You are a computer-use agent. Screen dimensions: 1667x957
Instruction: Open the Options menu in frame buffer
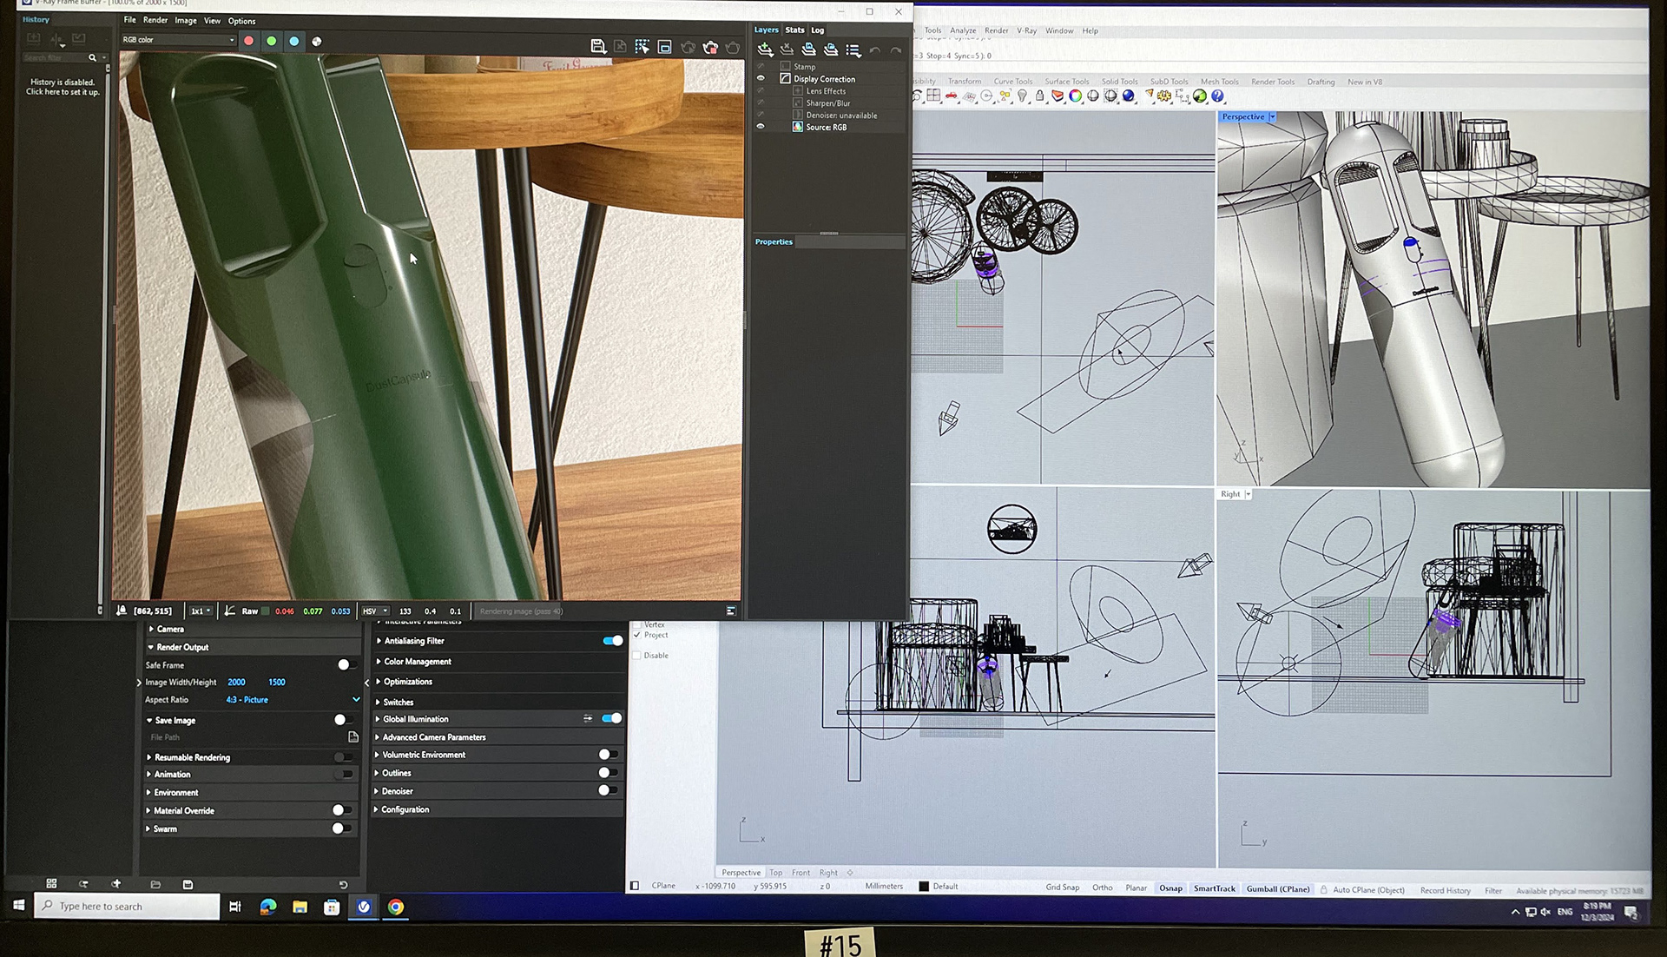click(241, 21)
